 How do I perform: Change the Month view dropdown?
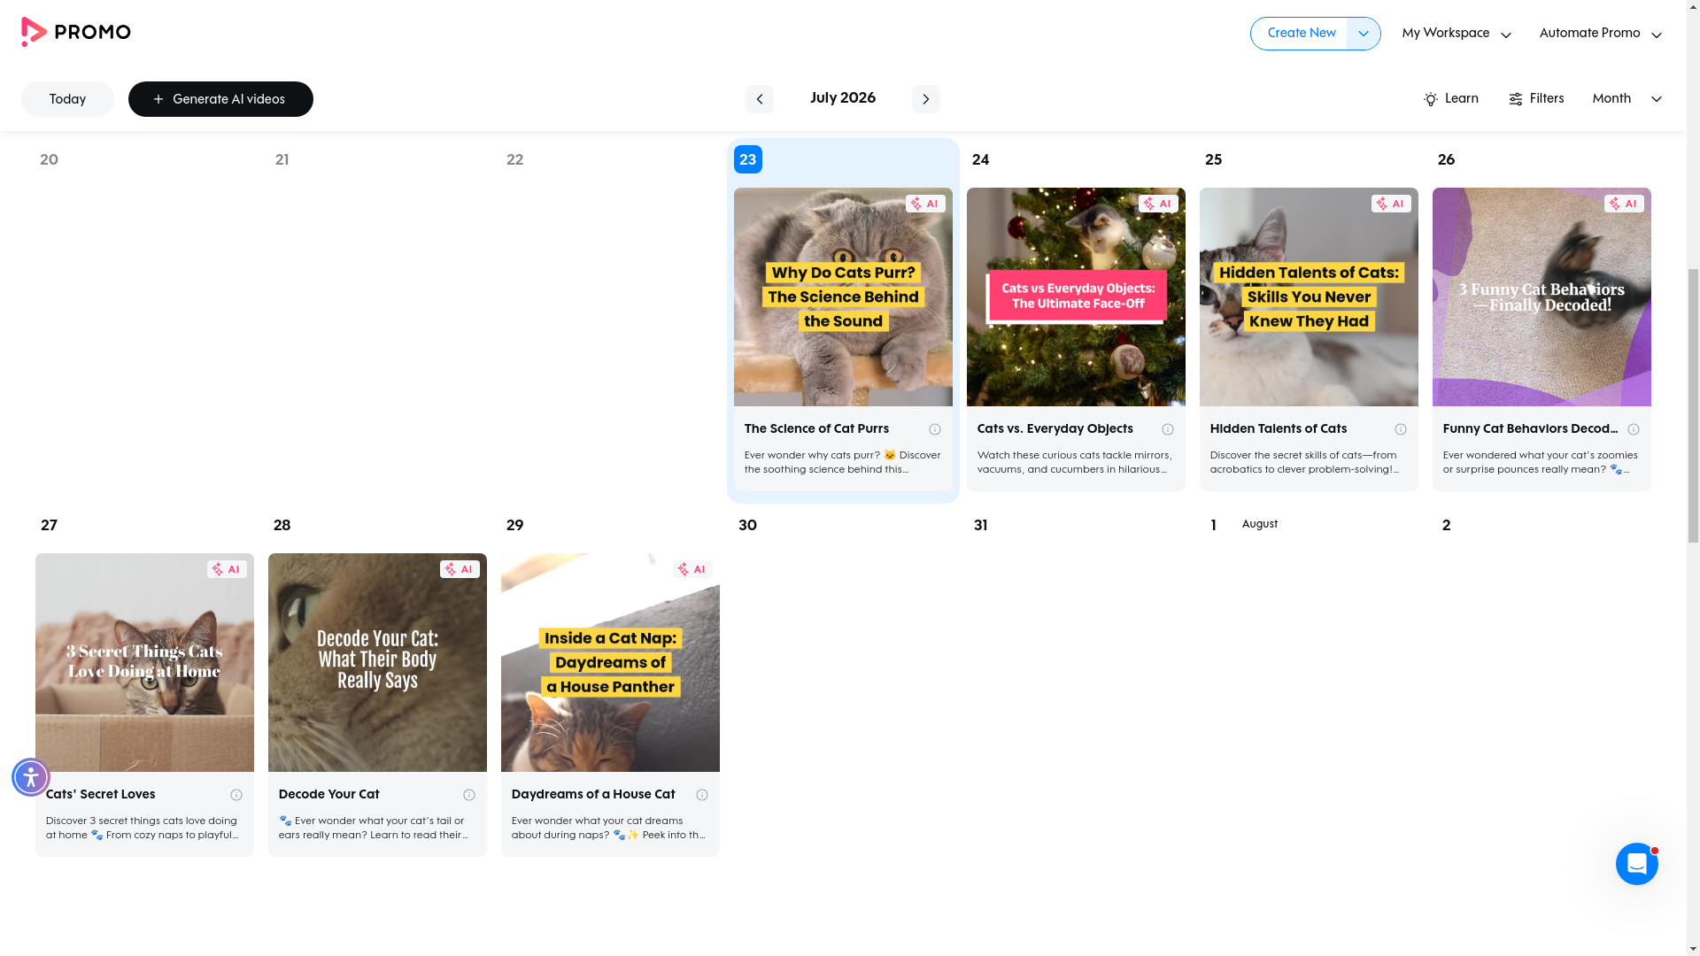coord(1627,99)
